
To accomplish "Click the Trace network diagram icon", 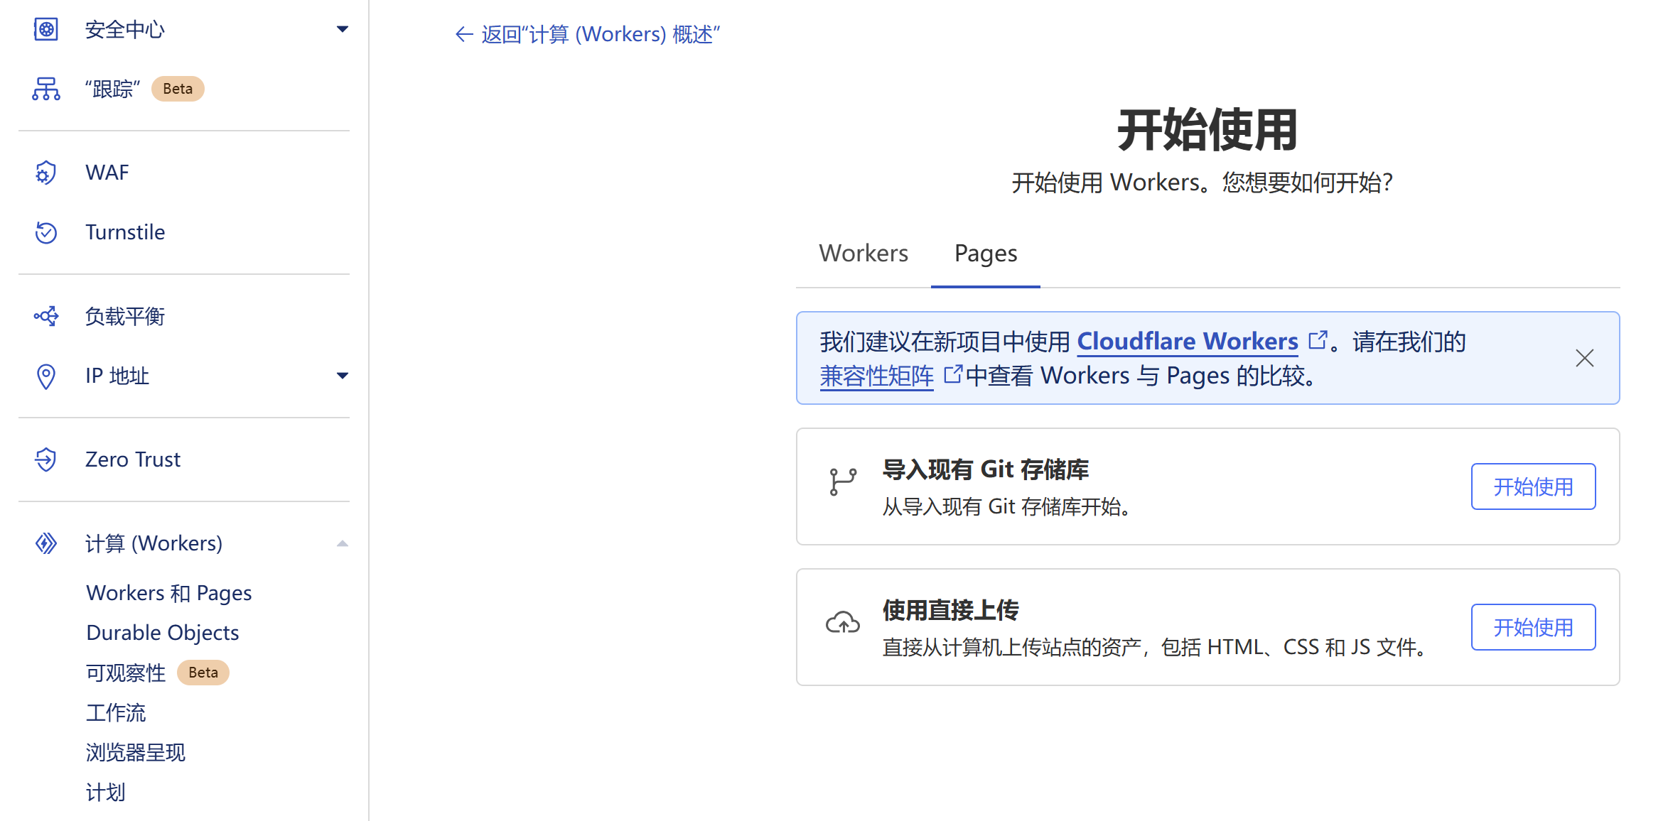I will pos(46,89).
